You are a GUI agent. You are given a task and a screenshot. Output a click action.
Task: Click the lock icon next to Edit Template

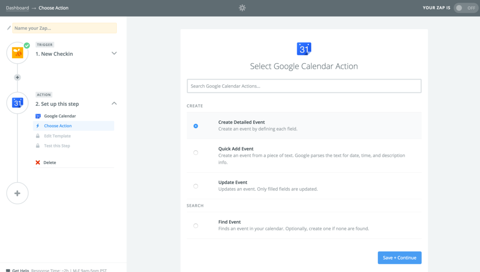tap(37, 136)
